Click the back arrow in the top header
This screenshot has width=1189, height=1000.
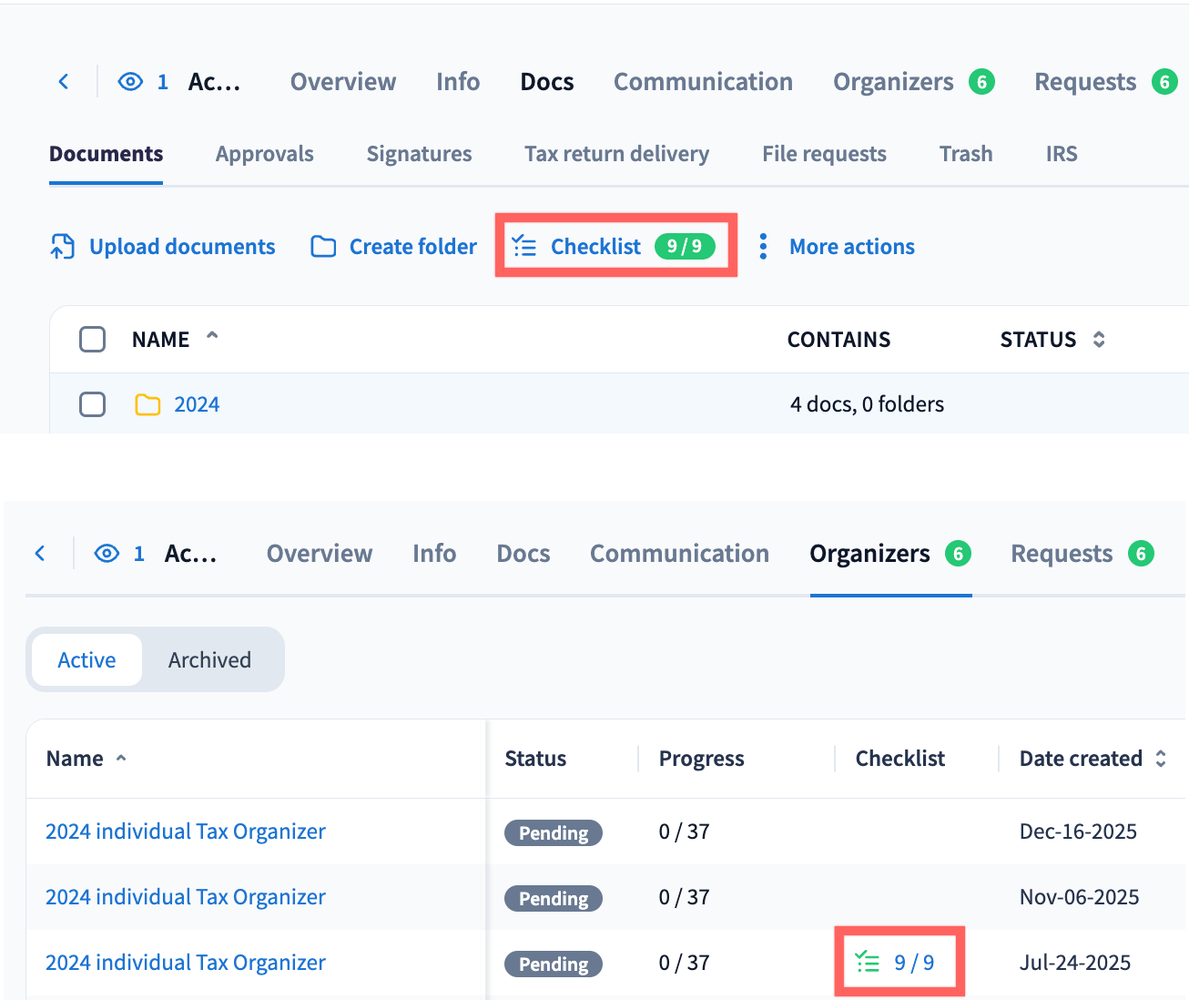coord(64,82)
